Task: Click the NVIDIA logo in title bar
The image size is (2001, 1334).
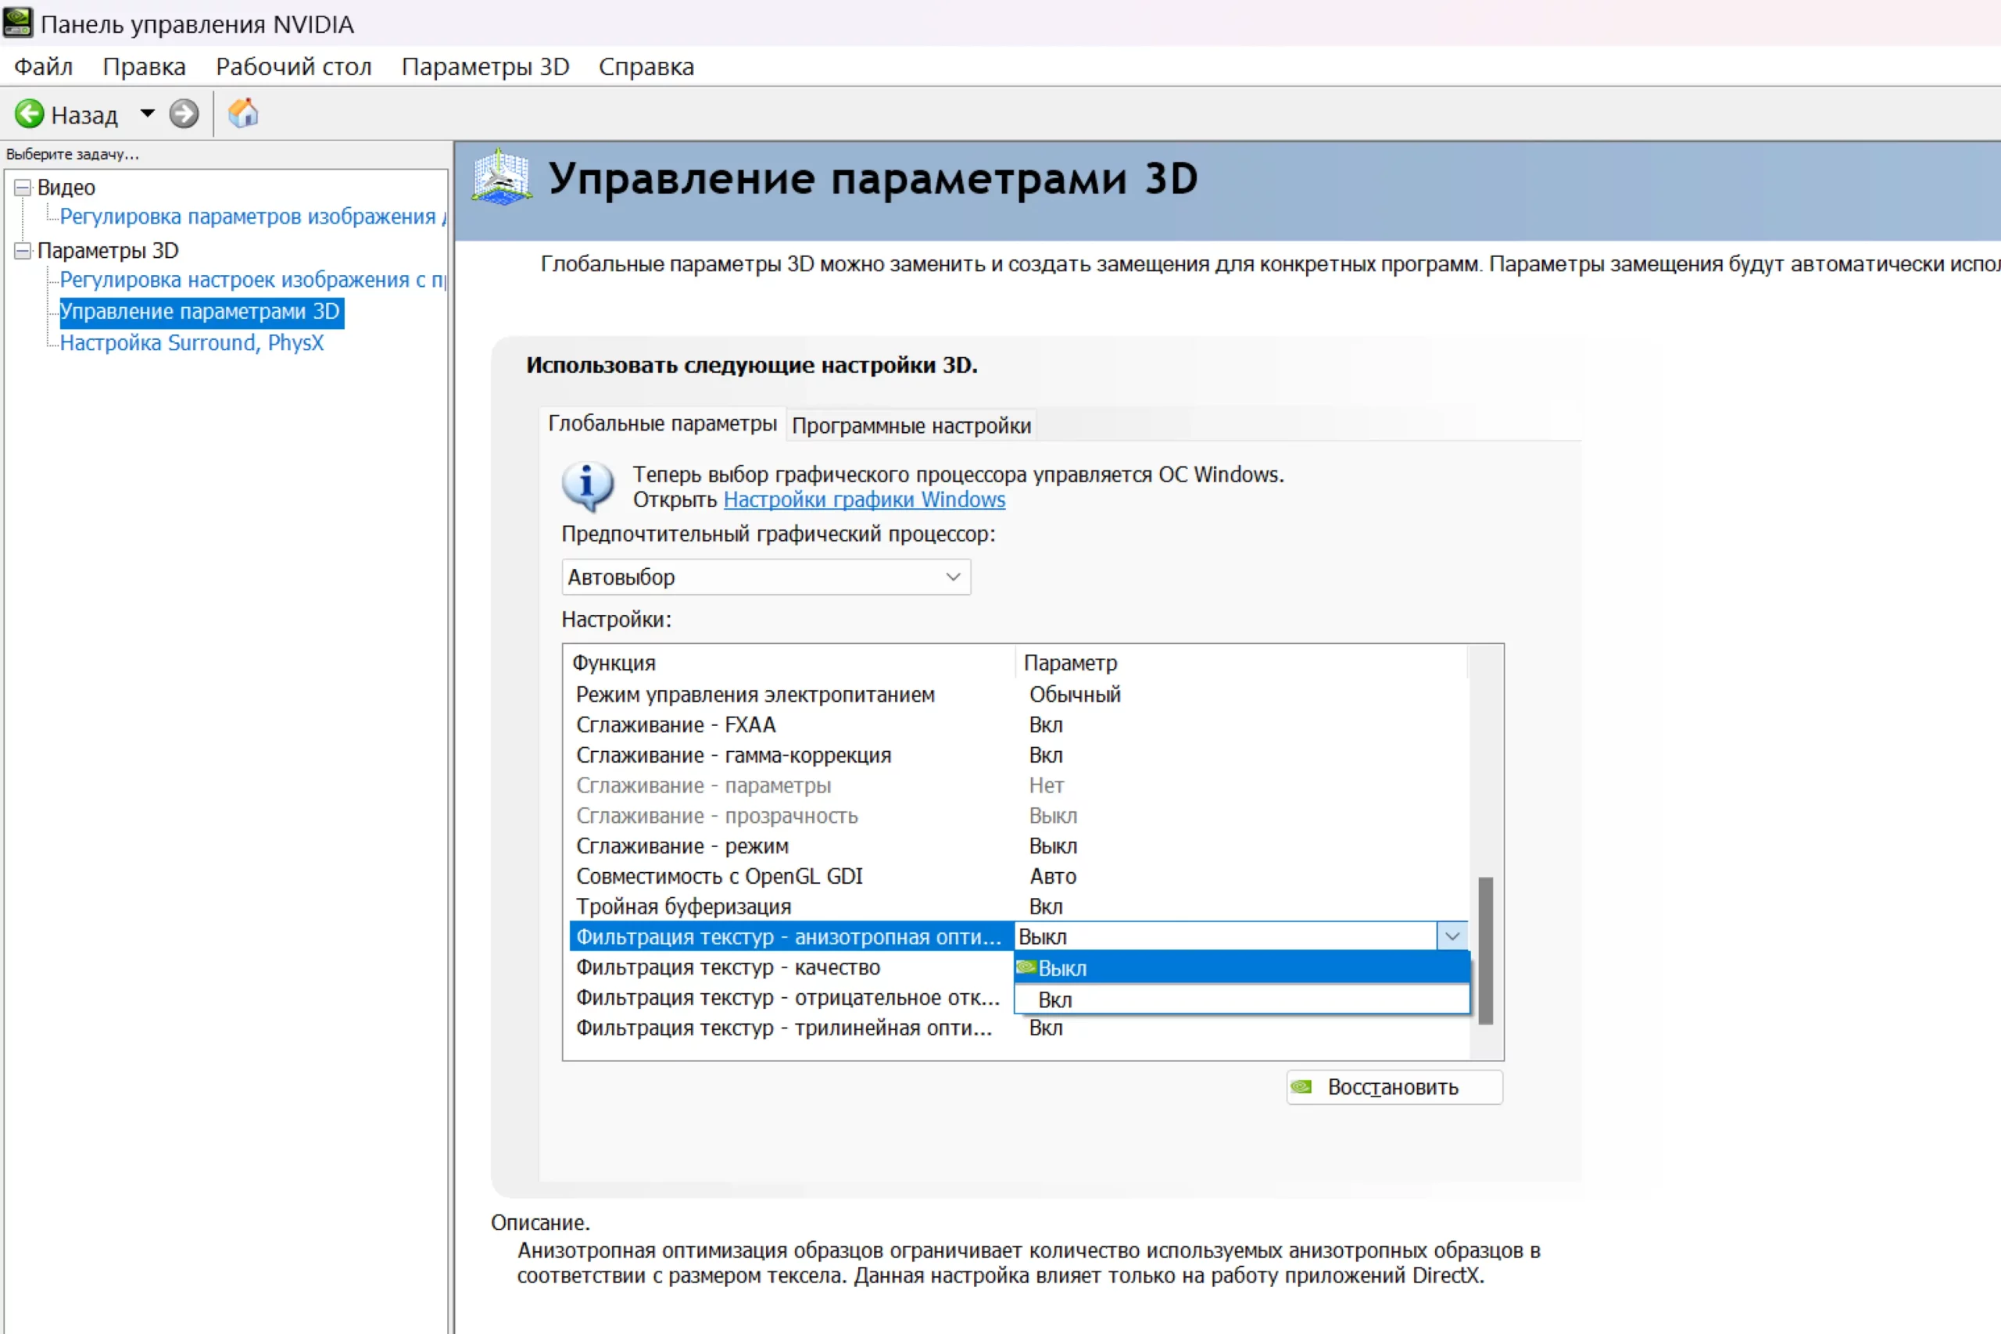Action: coord(17,23)
